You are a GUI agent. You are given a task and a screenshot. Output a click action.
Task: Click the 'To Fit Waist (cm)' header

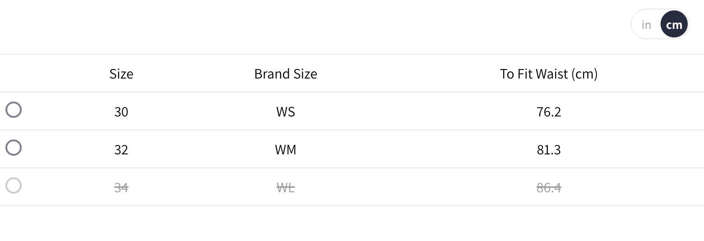coord(548,74)
